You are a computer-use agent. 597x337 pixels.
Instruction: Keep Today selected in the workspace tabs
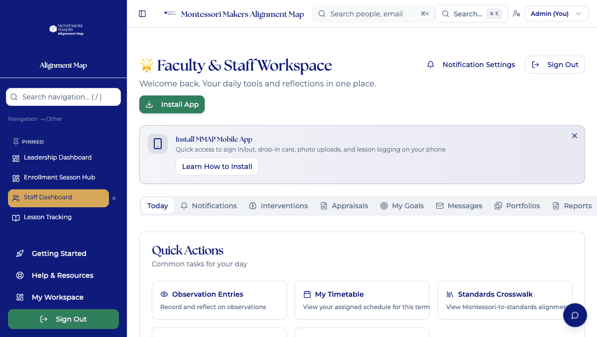click(157, 205)
